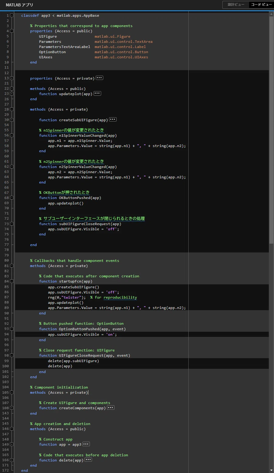Image resolution: width=274 pixels, height=473 pixels.
Task: Click the text app.updateplot() on line 69
Action: (66, 203)
